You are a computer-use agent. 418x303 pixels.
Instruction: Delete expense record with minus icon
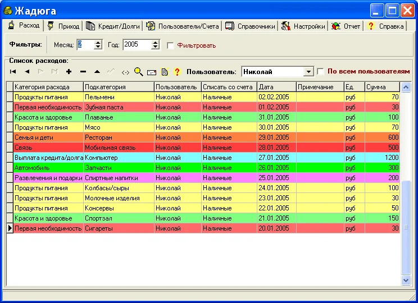83,72
